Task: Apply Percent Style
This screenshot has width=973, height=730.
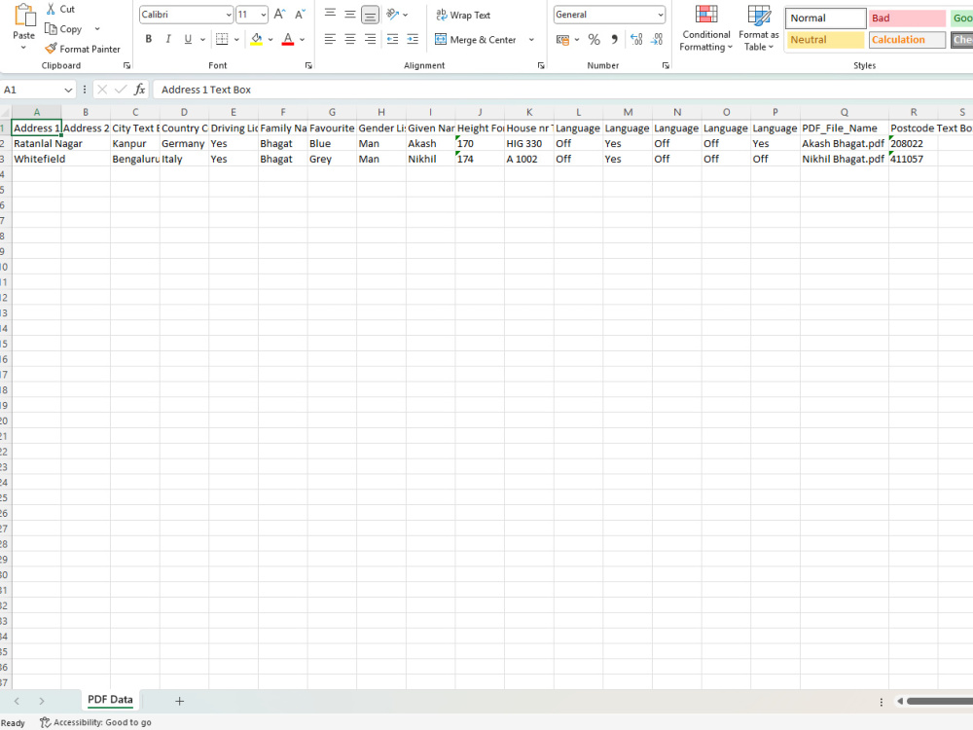Action: [594, 40]
